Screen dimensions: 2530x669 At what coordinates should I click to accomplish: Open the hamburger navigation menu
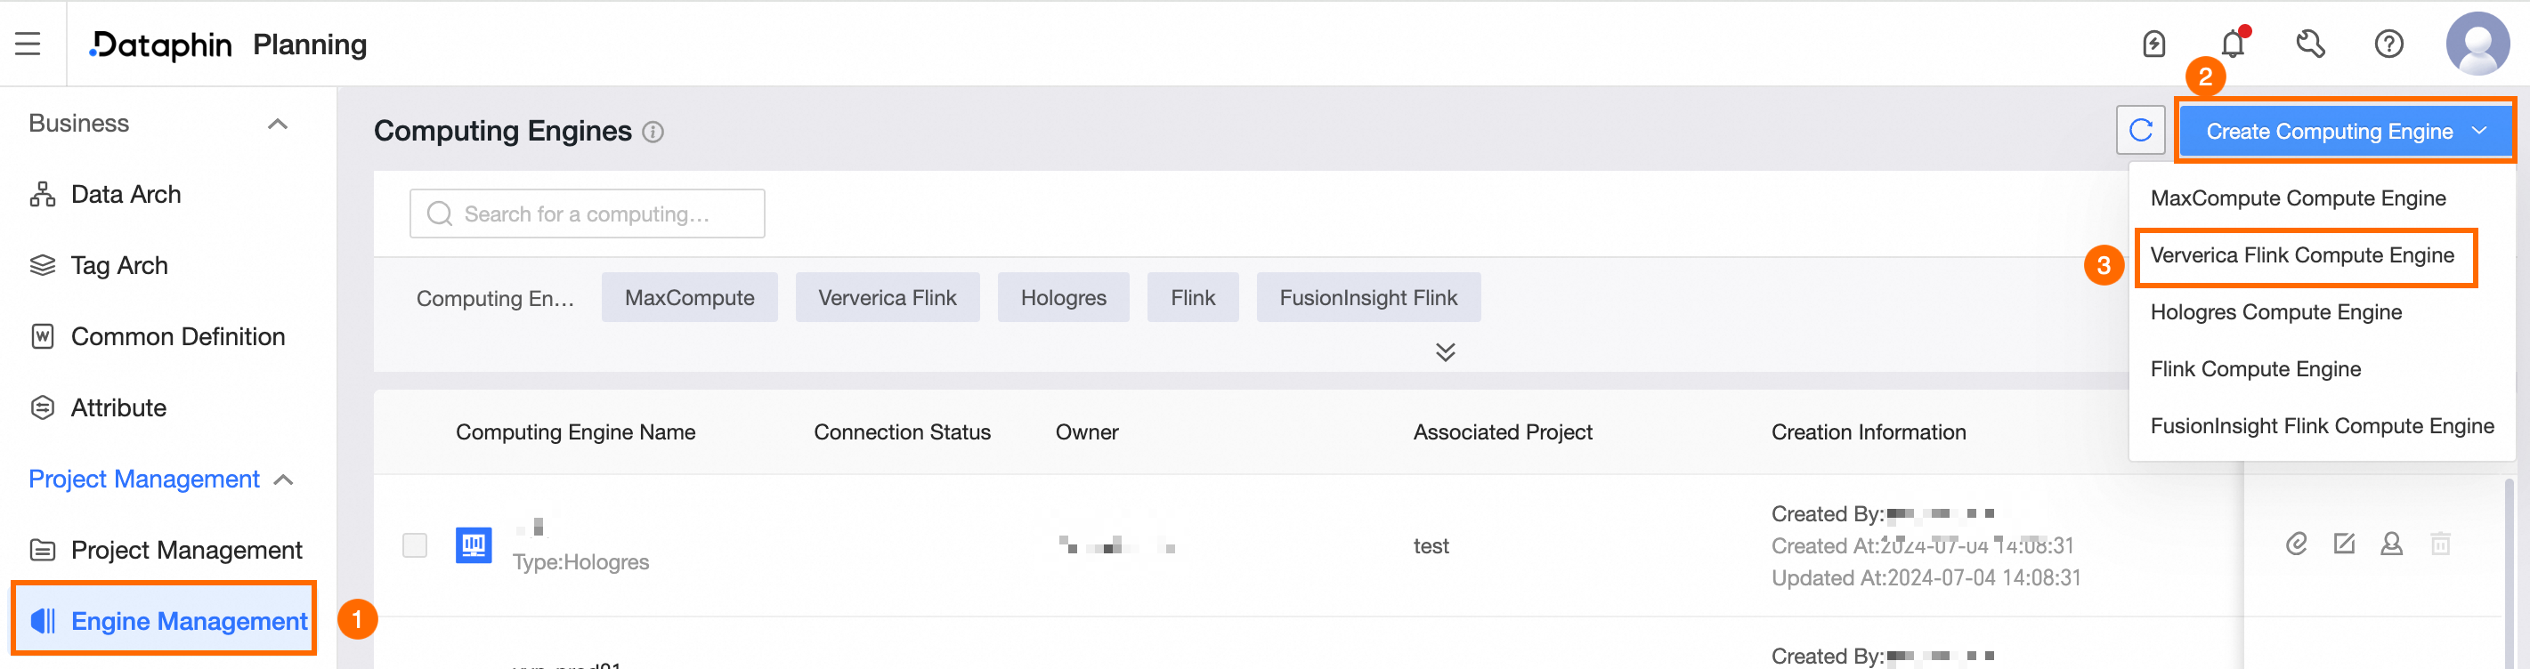[28, 44]
